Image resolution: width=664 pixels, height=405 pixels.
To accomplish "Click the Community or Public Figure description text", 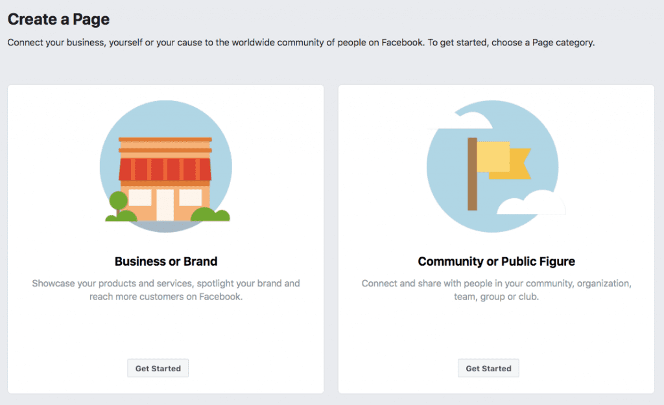I will pos(496,289).
